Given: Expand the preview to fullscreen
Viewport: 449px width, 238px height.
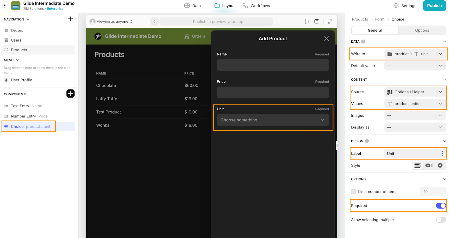Looking at the screenshot, I should (330, 22).
